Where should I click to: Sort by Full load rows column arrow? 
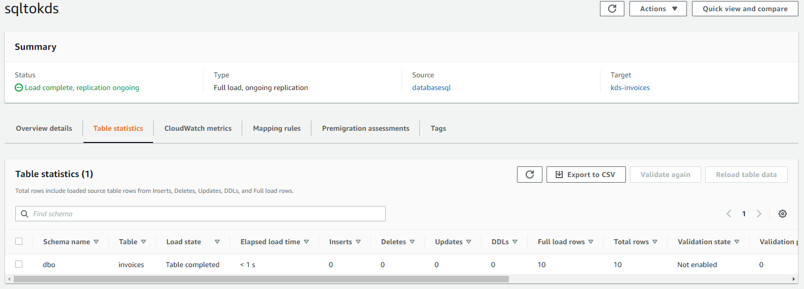591,242
